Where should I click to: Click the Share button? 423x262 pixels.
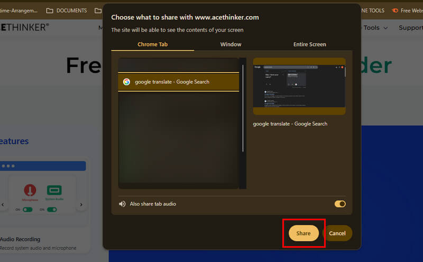304,233
